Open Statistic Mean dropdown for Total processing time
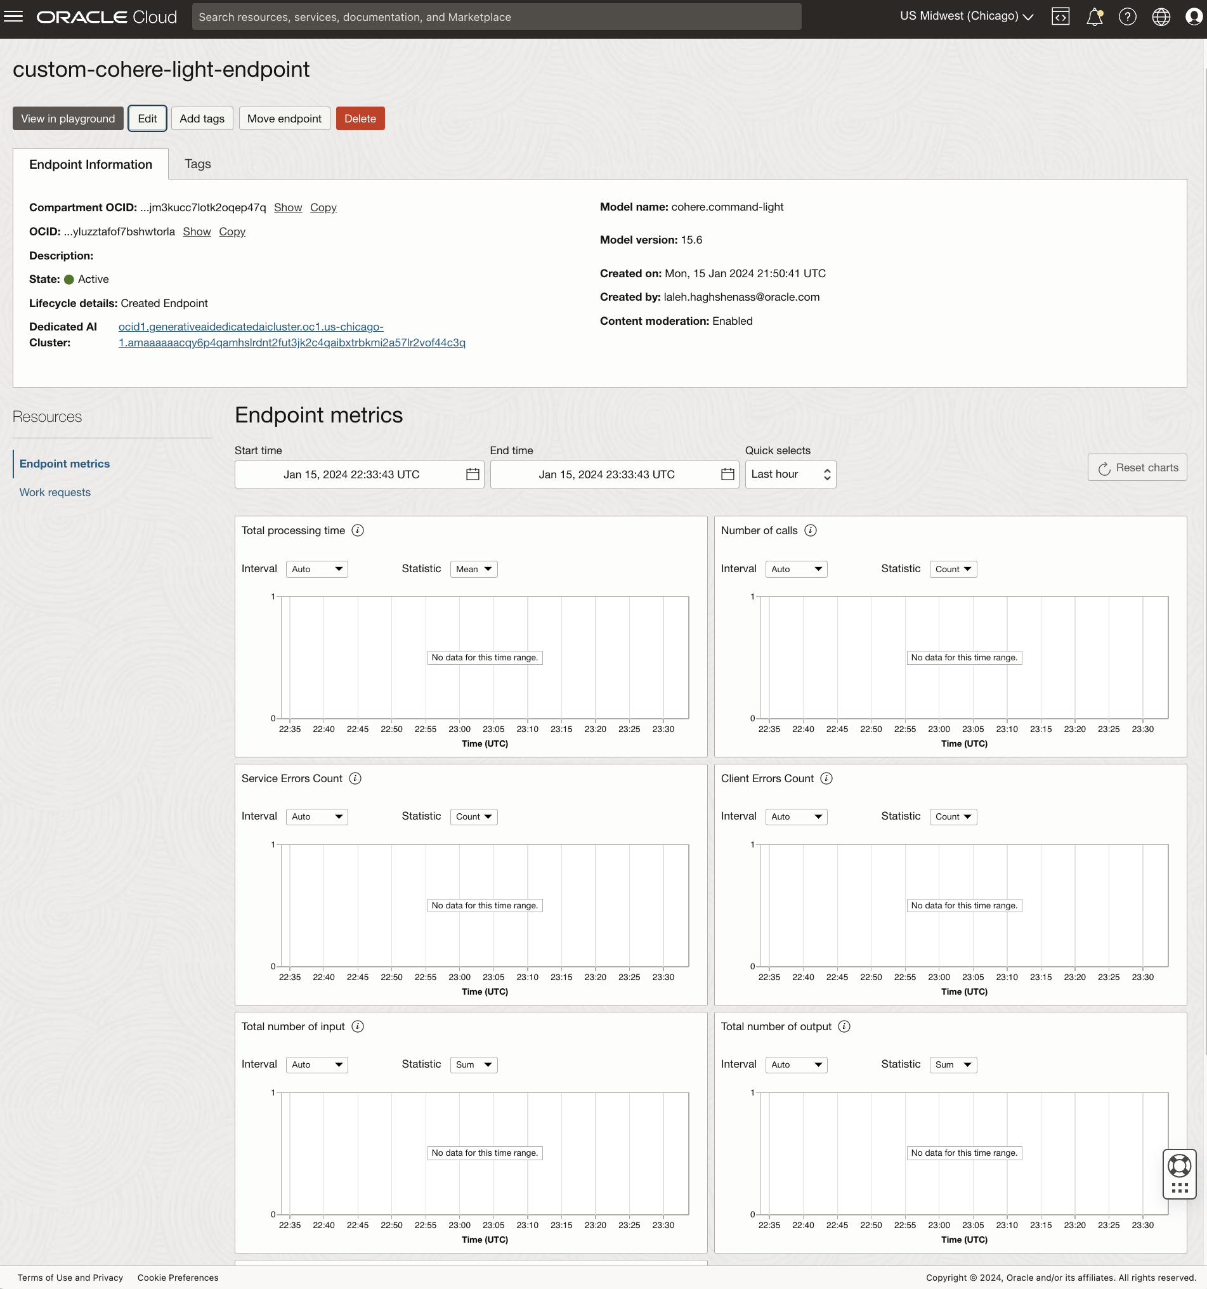 tap(474, 569)
